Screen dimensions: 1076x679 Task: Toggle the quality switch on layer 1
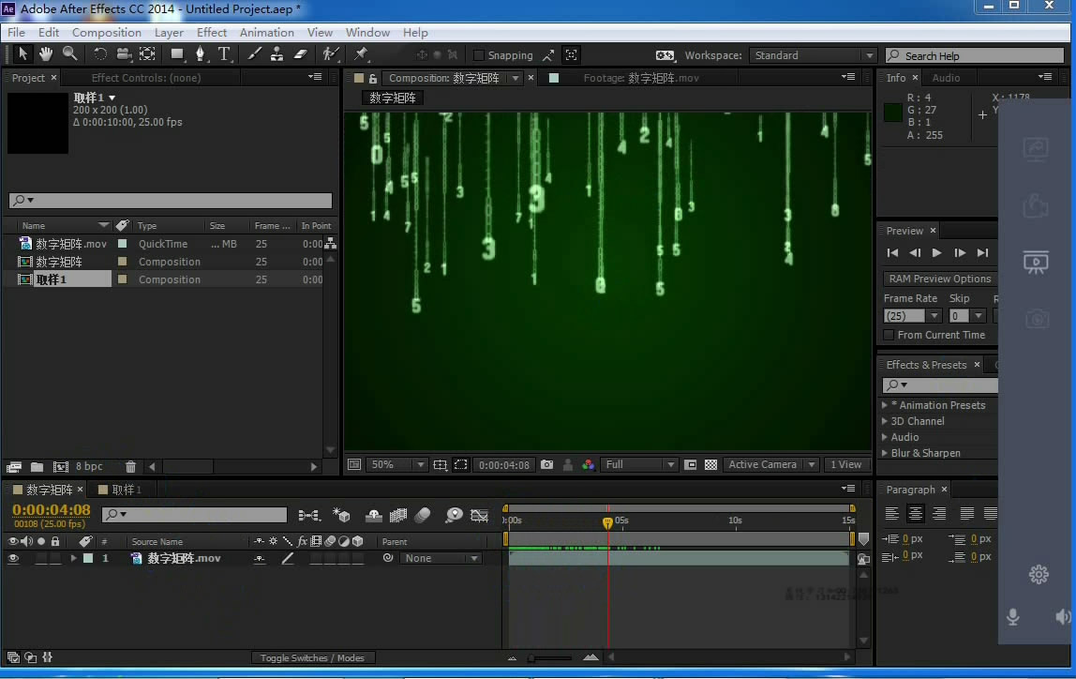pos(288,559)
